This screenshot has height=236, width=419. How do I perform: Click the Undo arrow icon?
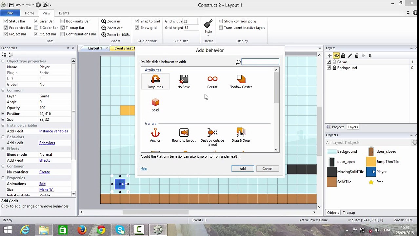click(18, 5)
